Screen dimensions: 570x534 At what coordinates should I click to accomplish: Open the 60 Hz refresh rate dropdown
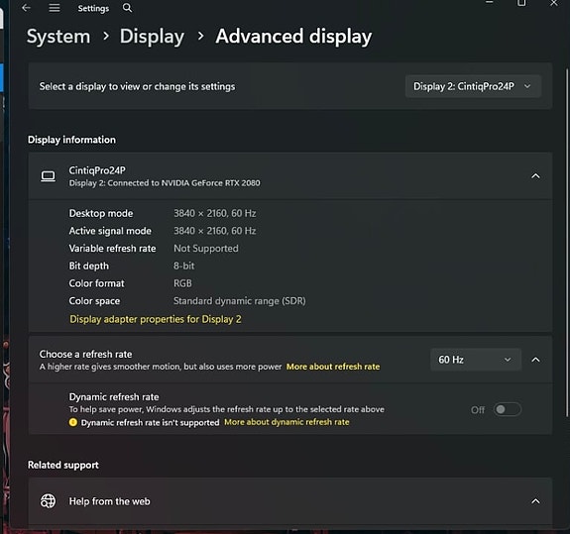click(476, 360)
